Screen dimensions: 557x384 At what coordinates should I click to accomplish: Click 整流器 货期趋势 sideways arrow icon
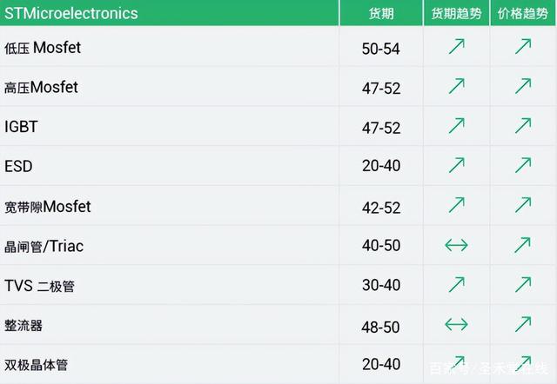coord(456,324)
